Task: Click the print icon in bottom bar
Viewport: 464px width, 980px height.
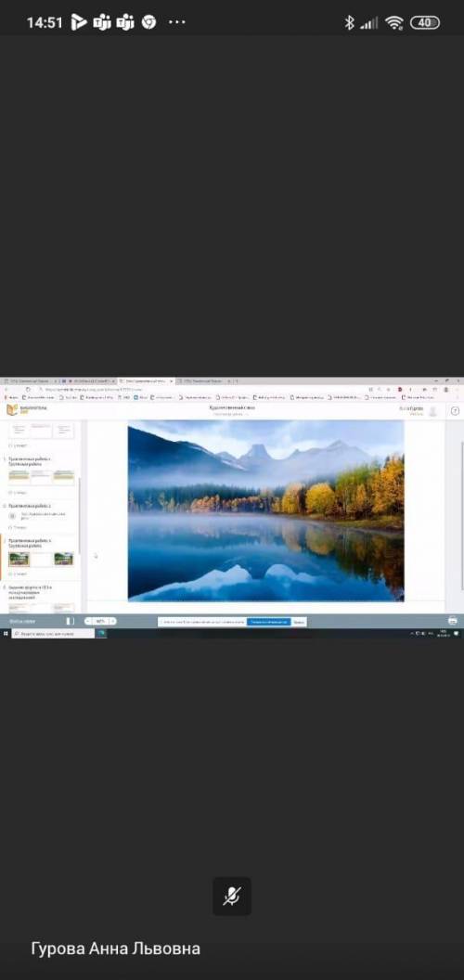Action: point(452,621)
